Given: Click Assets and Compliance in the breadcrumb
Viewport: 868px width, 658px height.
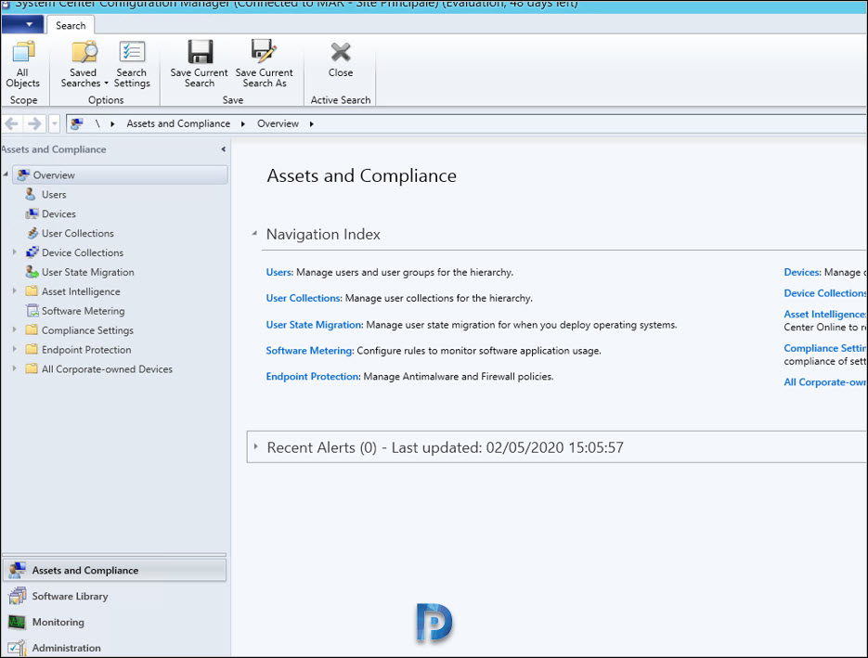Looking at the screenshot, I should click(178, 124).
